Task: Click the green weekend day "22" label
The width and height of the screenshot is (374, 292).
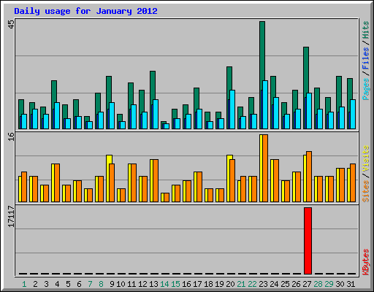Action: pos(252,284)
